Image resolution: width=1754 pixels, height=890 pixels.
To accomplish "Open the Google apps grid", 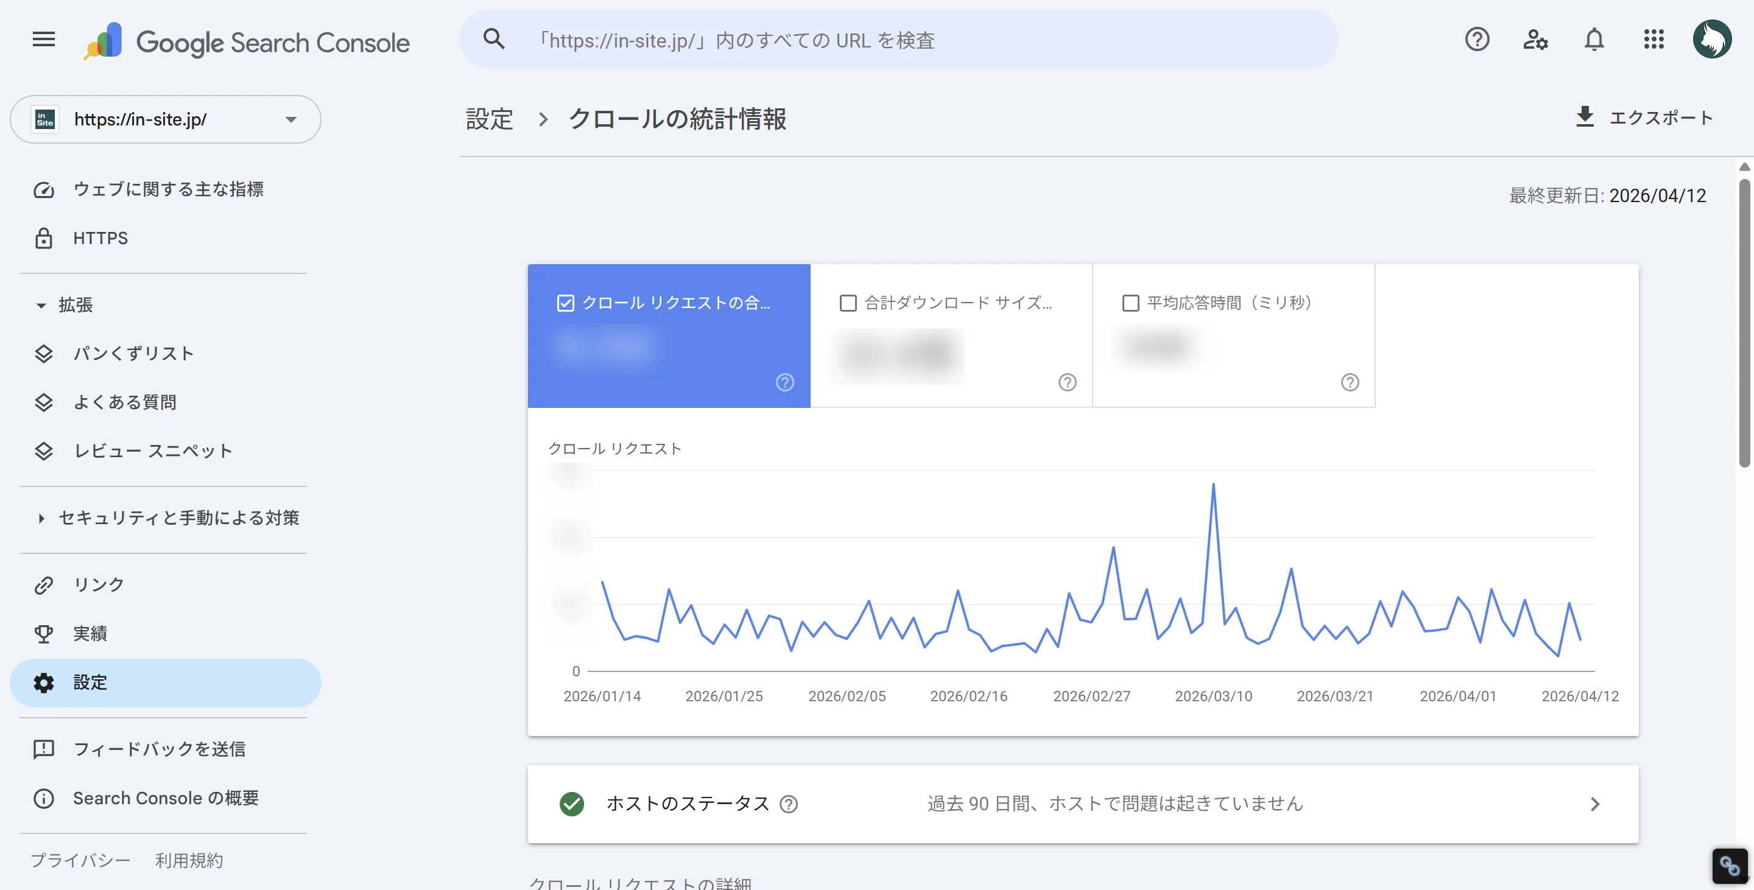I will pyautogui.click(x=1654, y=40).
